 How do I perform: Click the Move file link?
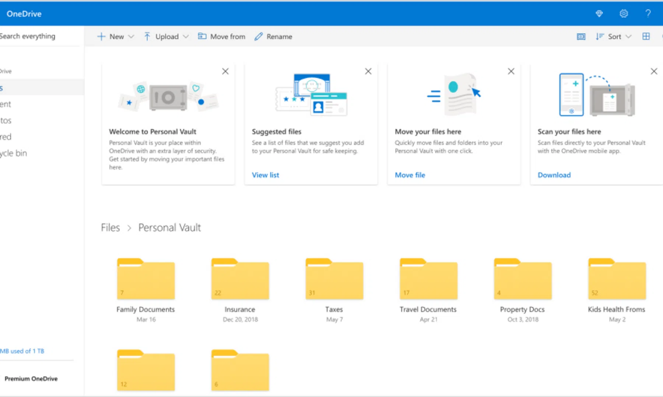(x=410, y=175)
